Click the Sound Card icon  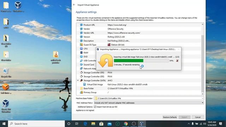[x=81, y=65]
